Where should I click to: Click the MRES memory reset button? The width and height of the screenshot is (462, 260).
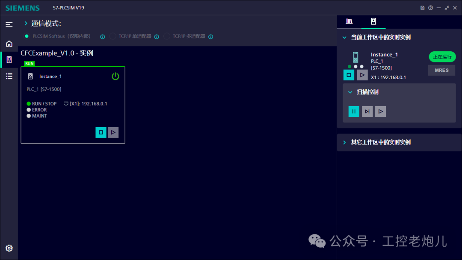(x=441, y=71)
